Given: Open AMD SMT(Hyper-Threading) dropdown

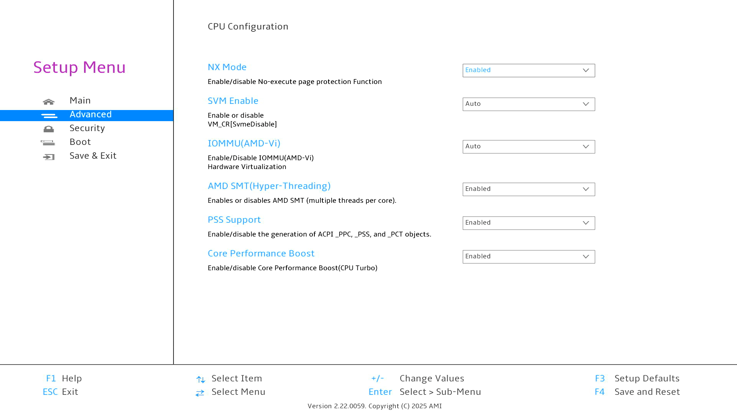Looking at the screenshot, I should click(528, 189).
